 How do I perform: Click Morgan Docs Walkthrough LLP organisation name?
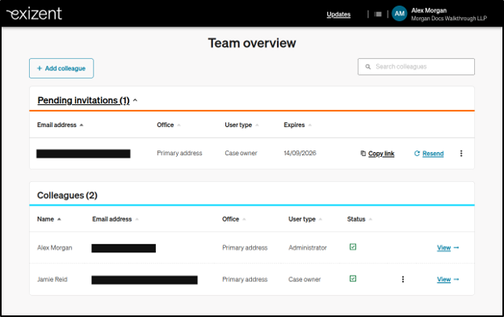(449, 19)
